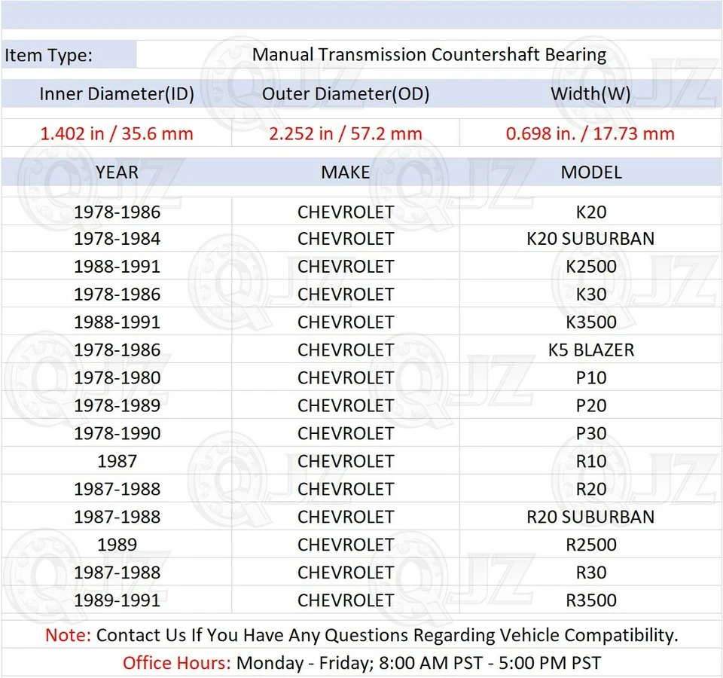Click the Office Hours information line
The width and height of the screenshot is (723, 678).
361,663
